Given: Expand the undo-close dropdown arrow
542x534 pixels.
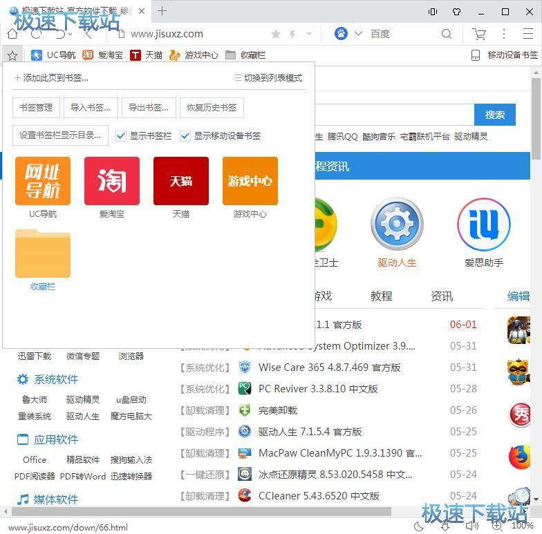Looking at the screenshot, I should point(71,34).
